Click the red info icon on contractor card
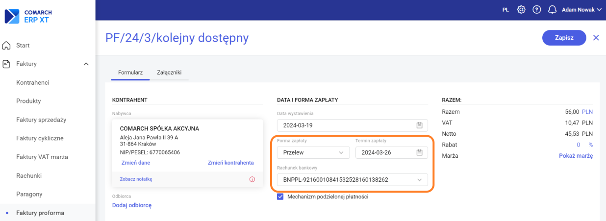 pyautogui.click(x=252, y=179)
